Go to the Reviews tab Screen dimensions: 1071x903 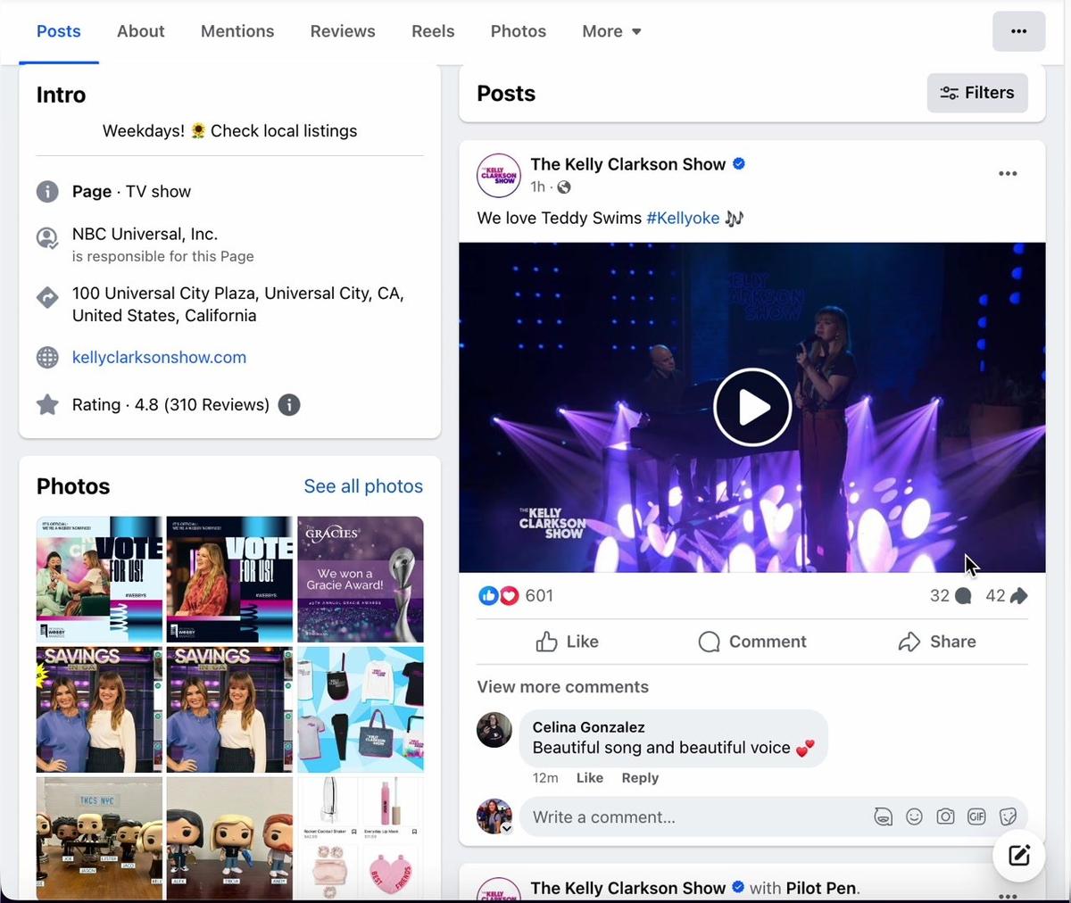point(343,31)
